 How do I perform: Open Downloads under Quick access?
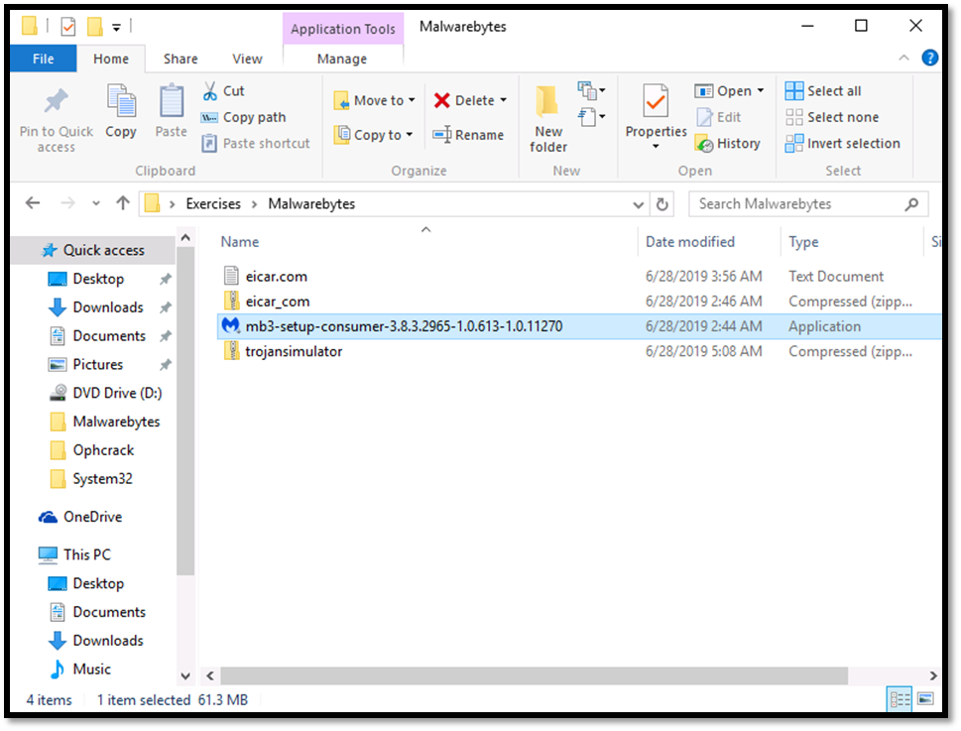click(107, 307)
